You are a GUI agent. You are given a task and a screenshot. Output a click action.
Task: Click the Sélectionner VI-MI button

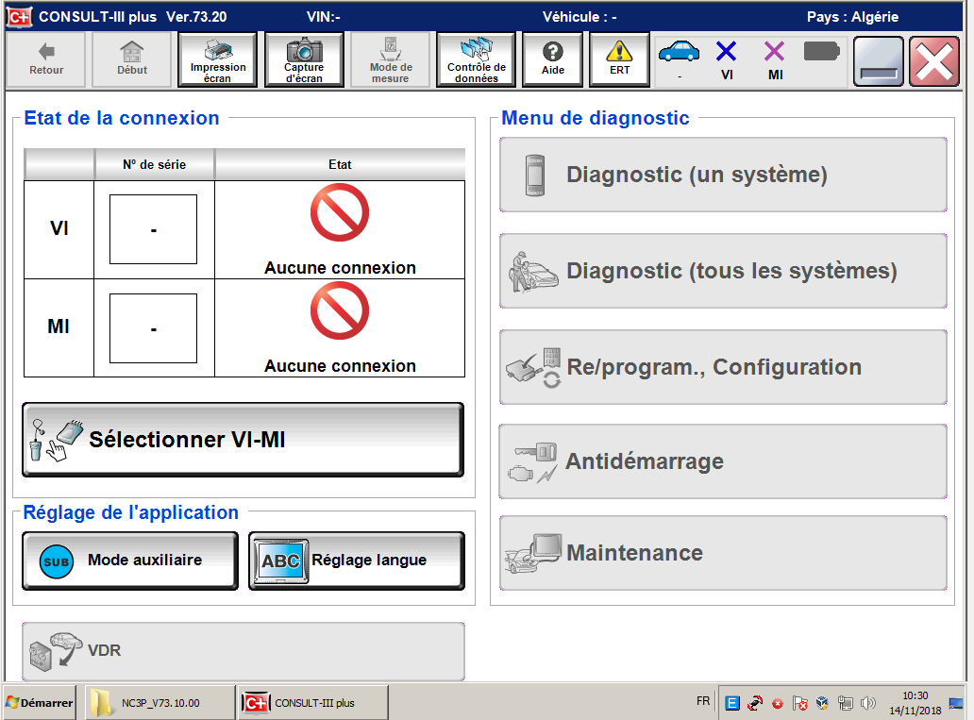pos(243,439)
